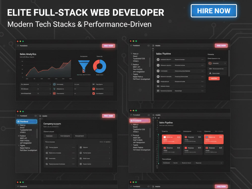Click the round icon on the first Sales Ripbline row

tap(158, 60)
